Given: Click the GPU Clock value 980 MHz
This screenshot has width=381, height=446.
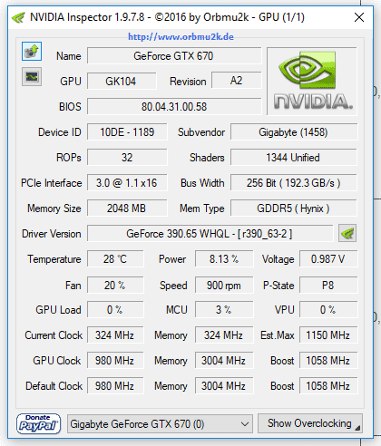Looking at the screenshot, I should point(115,360).
